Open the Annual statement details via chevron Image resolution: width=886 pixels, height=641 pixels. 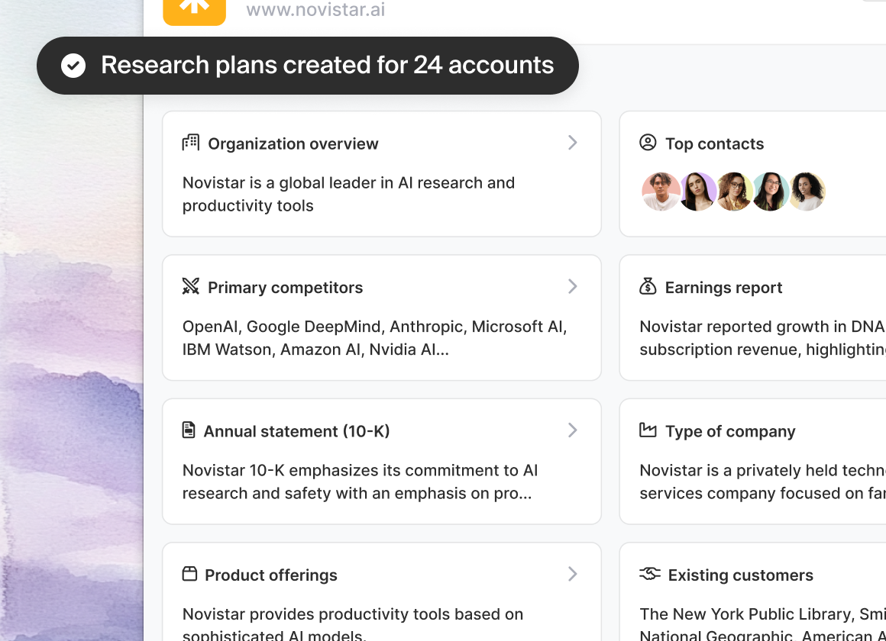(572, 430)
